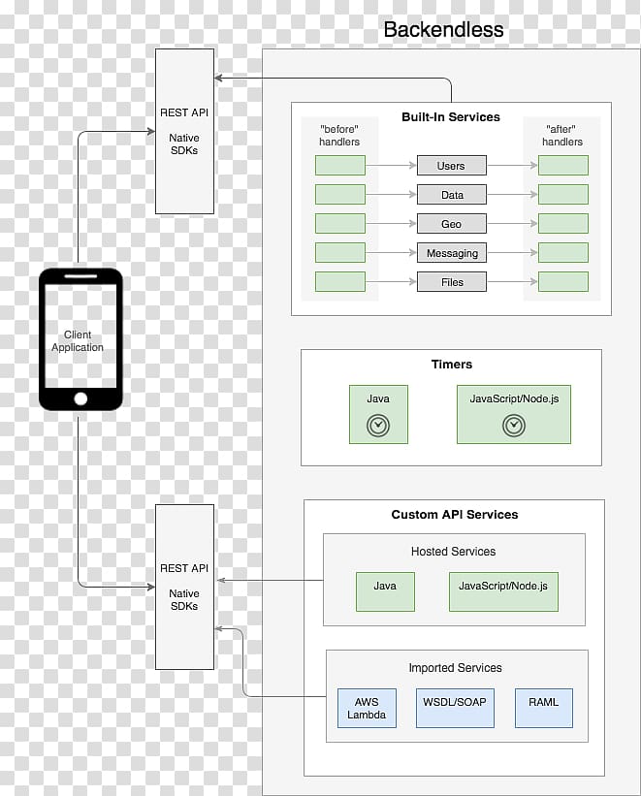Click the REST API box linked to Built-In Services
641x796 pixels.
tap(184, 132)
